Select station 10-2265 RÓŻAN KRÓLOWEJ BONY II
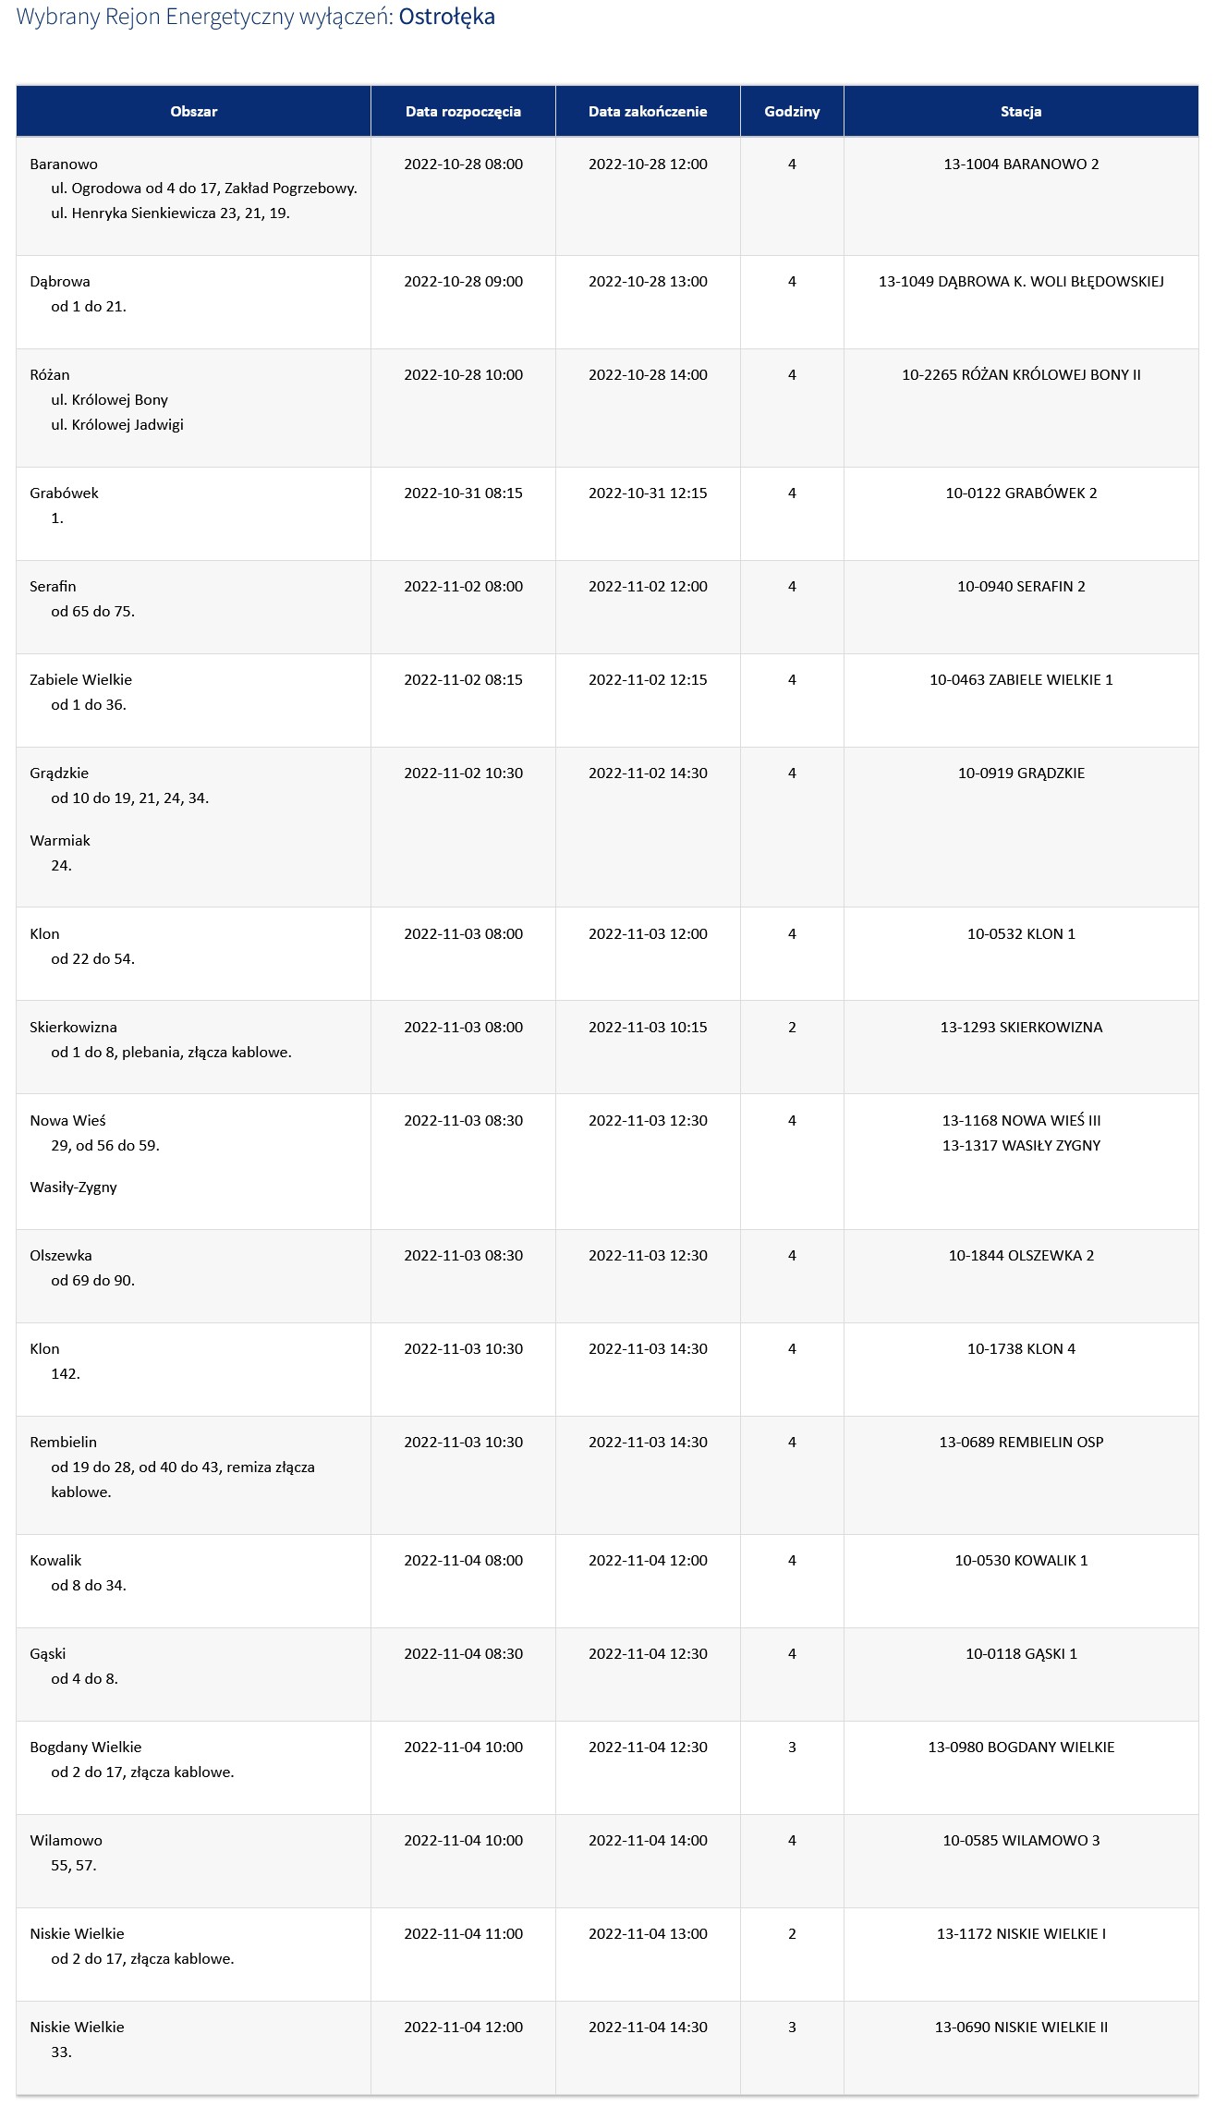Image resolution: width=1215 pixels, height=2107 pixels. 1021,374
